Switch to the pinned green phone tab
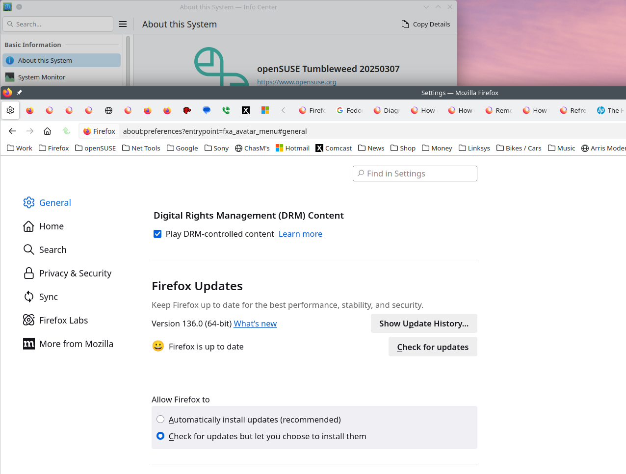 coord(226,110)
